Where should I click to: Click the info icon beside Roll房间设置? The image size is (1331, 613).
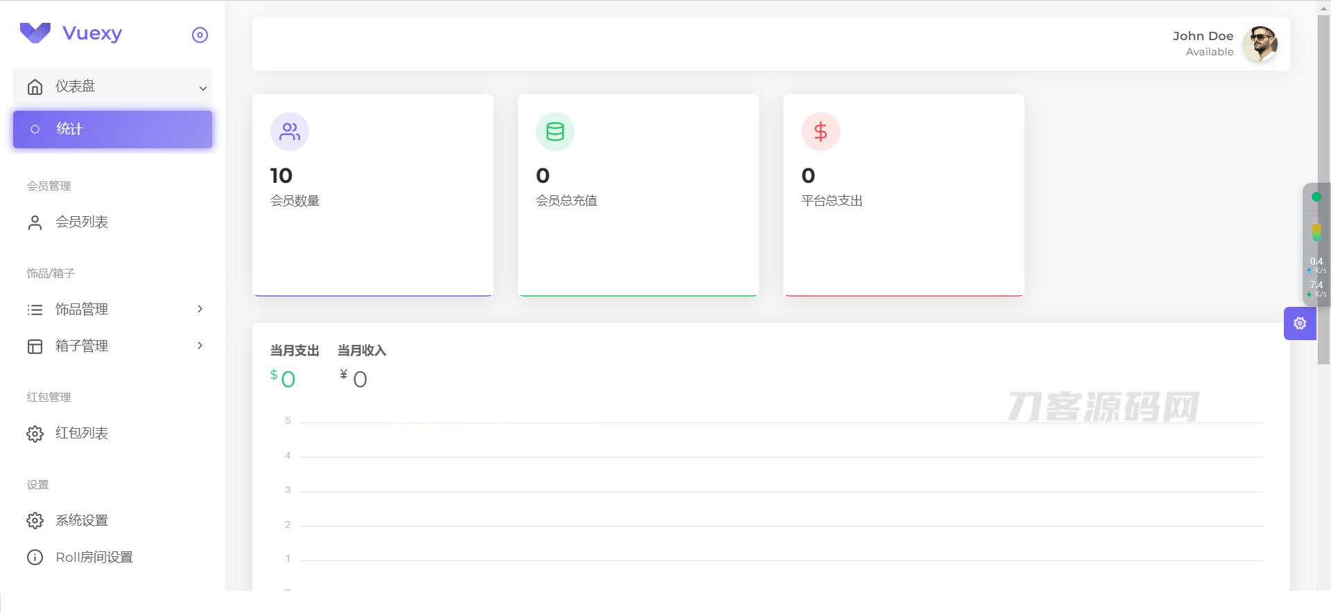coord(35,558)
